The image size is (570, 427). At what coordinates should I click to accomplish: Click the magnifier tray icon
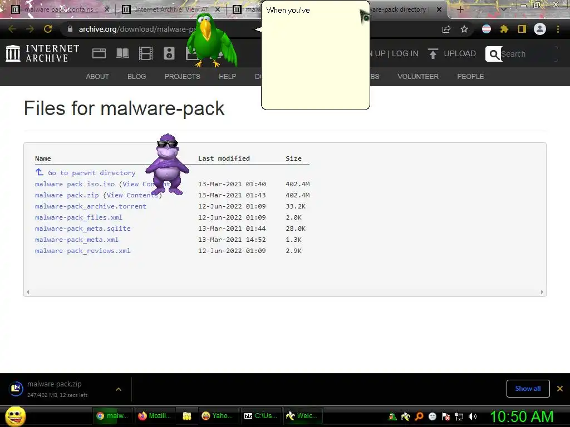click(419, 416)
